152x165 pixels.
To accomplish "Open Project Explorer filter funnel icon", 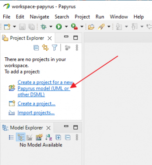I will pyautogui.click(x=54, y=48).
